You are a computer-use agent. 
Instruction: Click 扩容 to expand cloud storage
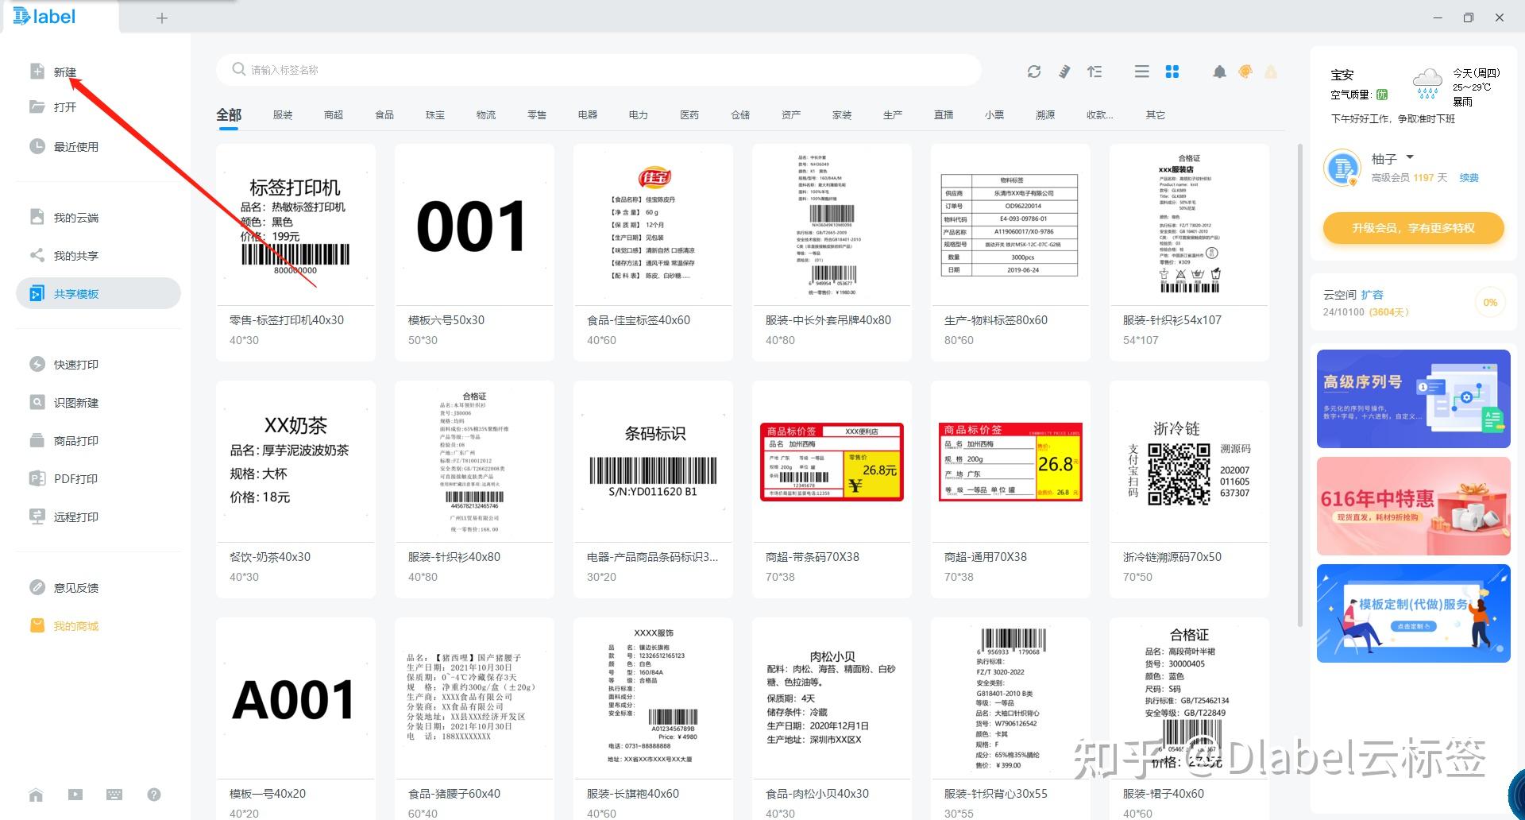pos(1373,294)
